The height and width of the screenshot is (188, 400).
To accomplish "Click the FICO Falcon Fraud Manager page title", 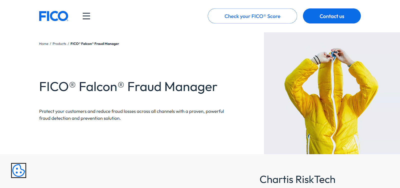I will [x=128, y=87].
